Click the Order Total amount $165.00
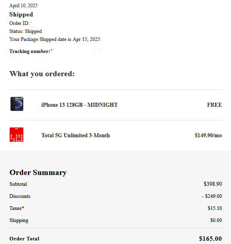 tap(210, 238)
